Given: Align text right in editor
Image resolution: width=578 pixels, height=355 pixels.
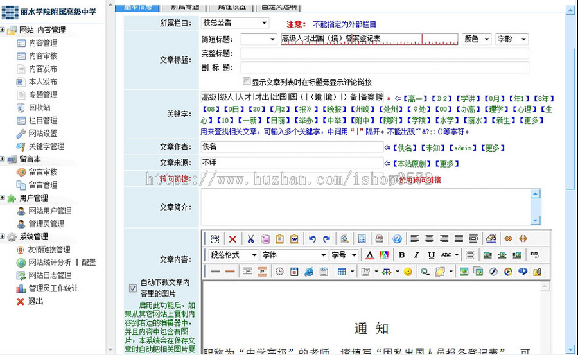Looking at the screenshot, I should (x=444, y=239).
